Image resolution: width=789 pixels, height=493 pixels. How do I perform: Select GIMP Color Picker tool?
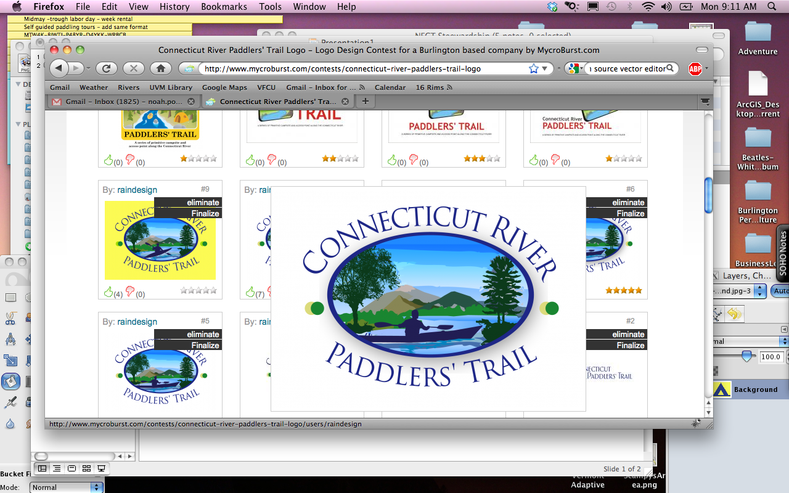(10, 402)
